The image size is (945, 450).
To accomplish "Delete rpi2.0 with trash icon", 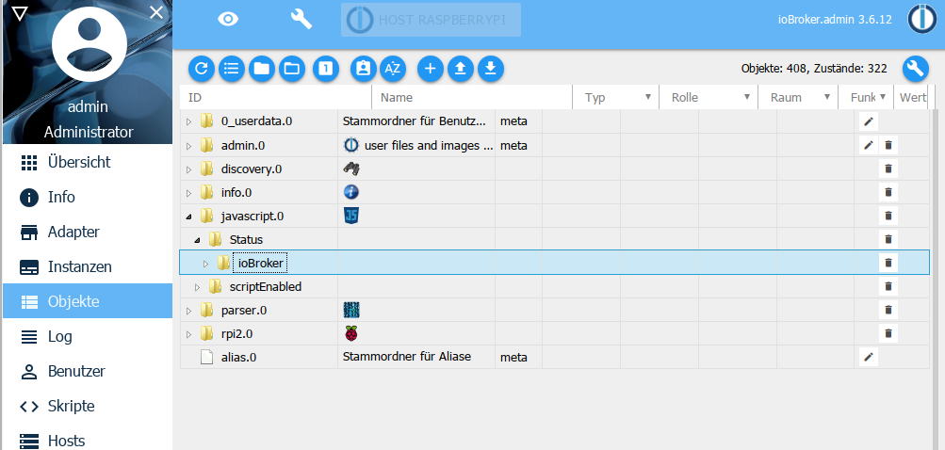I will 888,333.
